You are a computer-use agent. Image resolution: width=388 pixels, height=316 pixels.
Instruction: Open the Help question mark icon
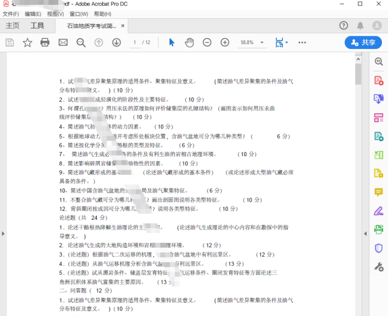click(x=343, y=25)
